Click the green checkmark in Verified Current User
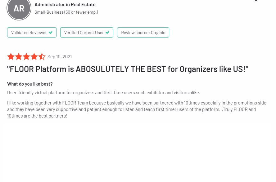 (107, 33)
